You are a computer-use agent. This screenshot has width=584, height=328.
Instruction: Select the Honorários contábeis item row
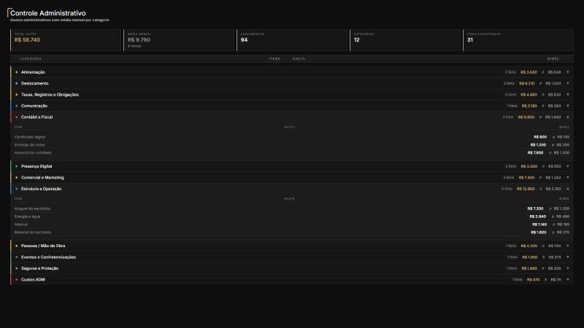(292, 153)
